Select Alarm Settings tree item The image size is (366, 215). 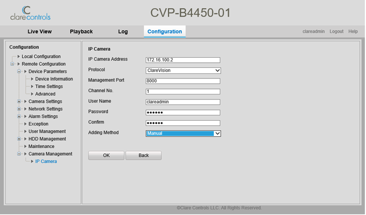point(43,117)
